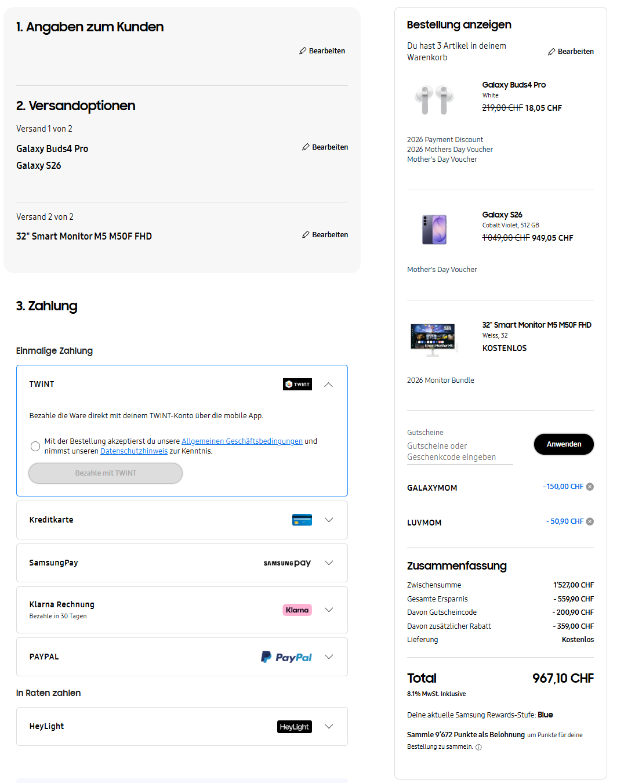Click the Lieferung Kostenlos value

click(578, 640)
